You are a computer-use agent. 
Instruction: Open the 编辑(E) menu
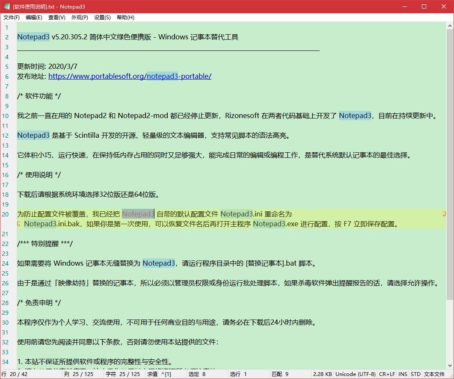(x=34, y=18)
